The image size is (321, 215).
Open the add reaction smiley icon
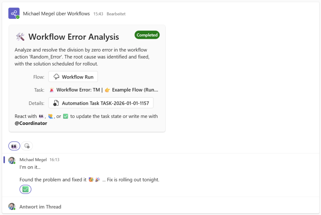[x=27, y=146]
